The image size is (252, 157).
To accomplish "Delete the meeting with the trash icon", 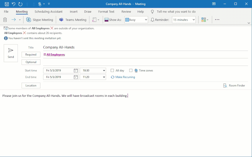I will 5,20.
